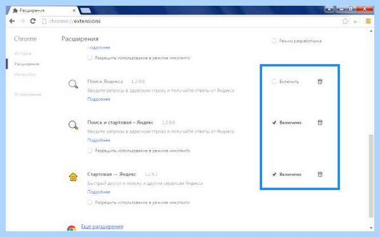Click the Расширения page heading
This screenshot has height=237, width=380.
point(80,39)
